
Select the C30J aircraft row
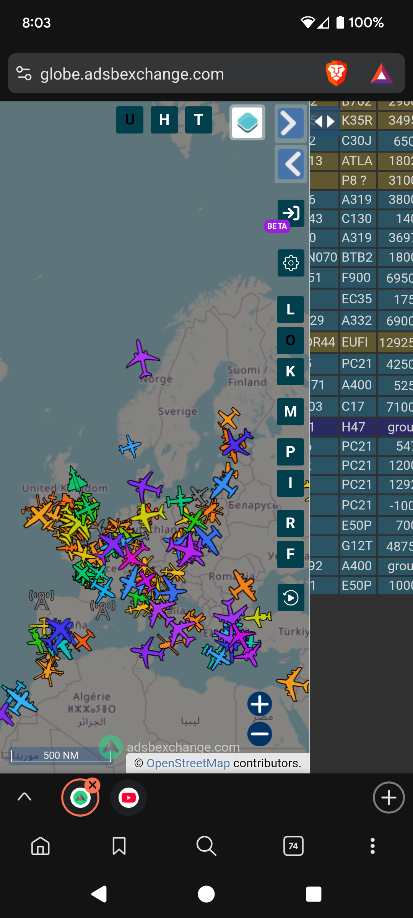[x=361, y=141]
